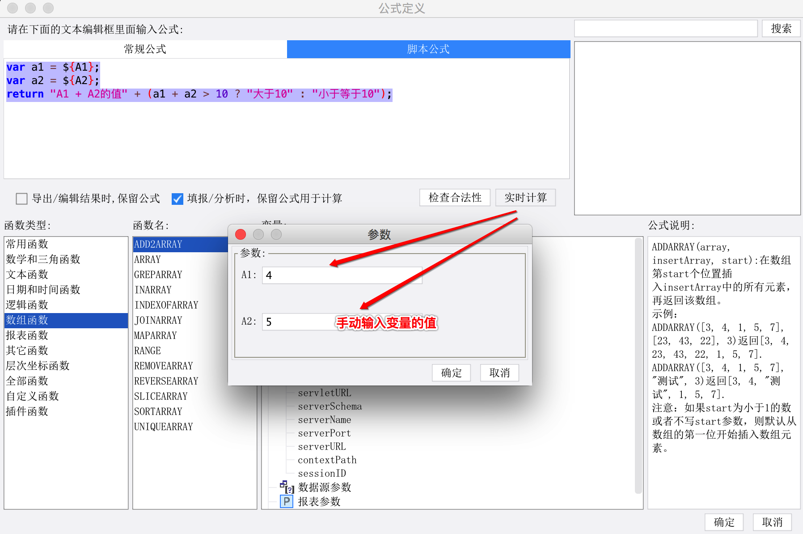Viewport: 803px width, 534px height.
Task: Select 报表参数 tree node label
Action: pos(319,501)
